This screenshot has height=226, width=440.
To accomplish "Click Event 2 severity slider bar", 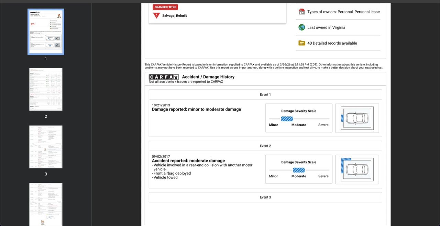I will (x=299, y=170).
